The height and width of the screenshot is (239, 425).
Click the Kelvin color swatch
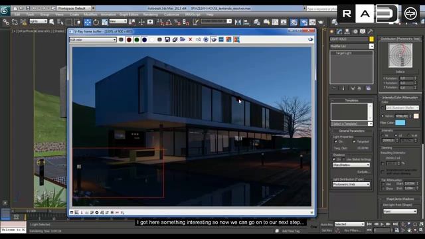click(416, 116)
